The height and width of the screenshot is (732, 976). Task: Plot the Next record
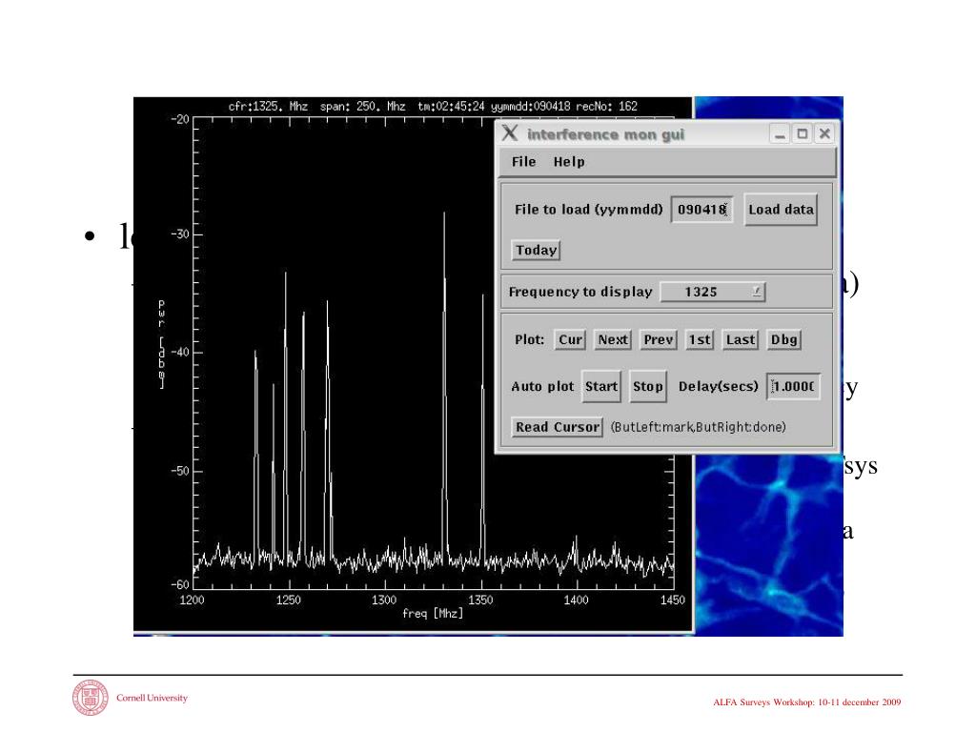point(613,340)
